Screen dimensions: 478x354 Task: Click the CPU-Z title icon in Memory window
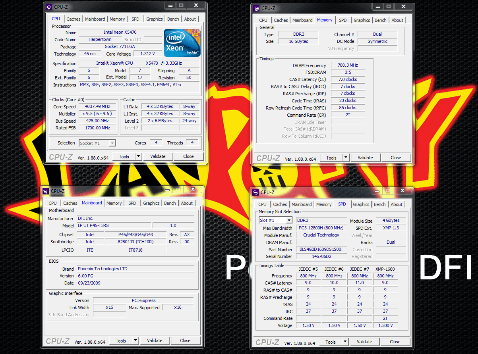[x=256, y=8]
